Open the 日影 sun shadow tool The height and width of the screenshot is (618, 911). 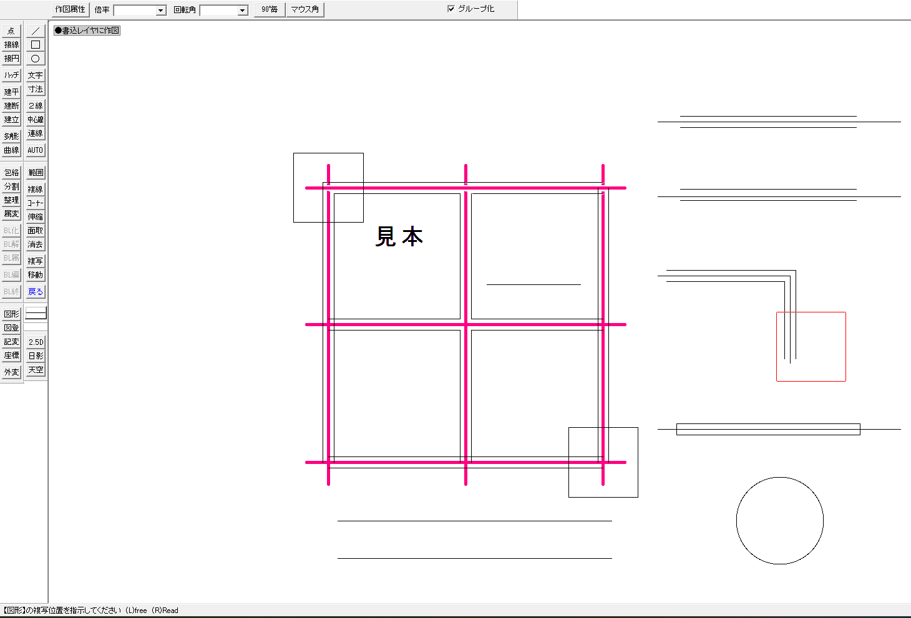point(36,355)
